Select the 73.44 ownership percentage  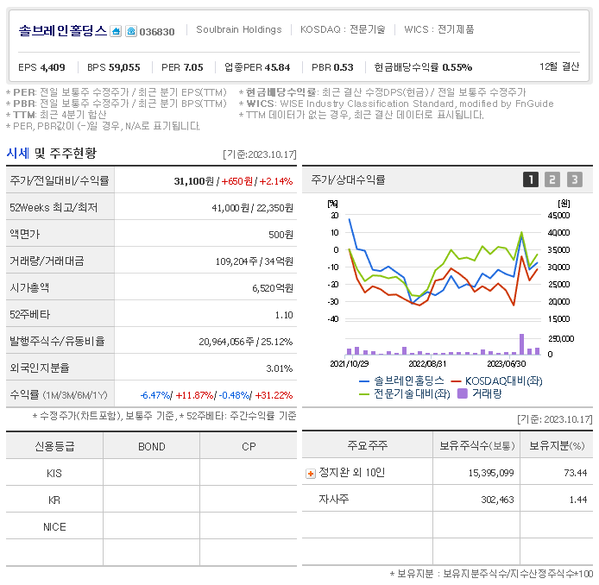point(576,473)
